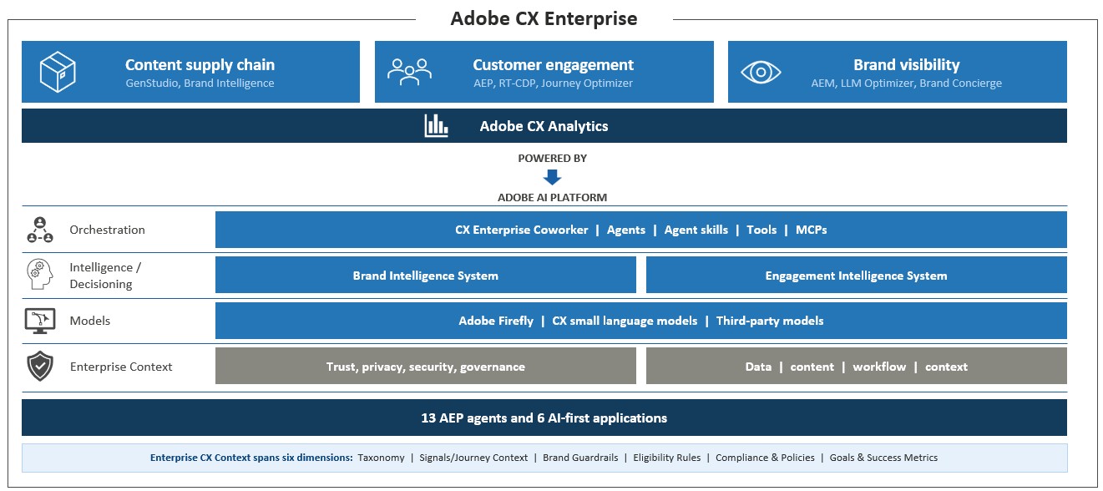Click 'workflow' in the gray data block
1103x491 pixels.
[879, 367]
